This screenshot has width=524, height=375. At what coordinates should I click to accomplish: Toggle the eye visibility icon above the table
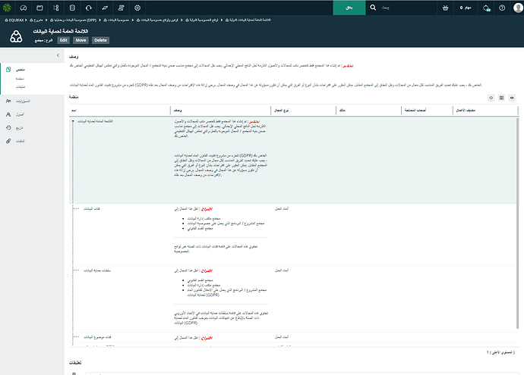coord(512,98)
